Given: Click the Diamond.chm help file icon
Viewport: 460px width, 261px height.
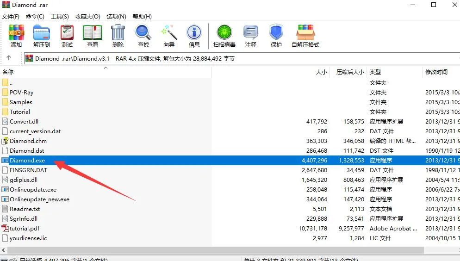Looking at the screenshot, I should coord(5,141).
